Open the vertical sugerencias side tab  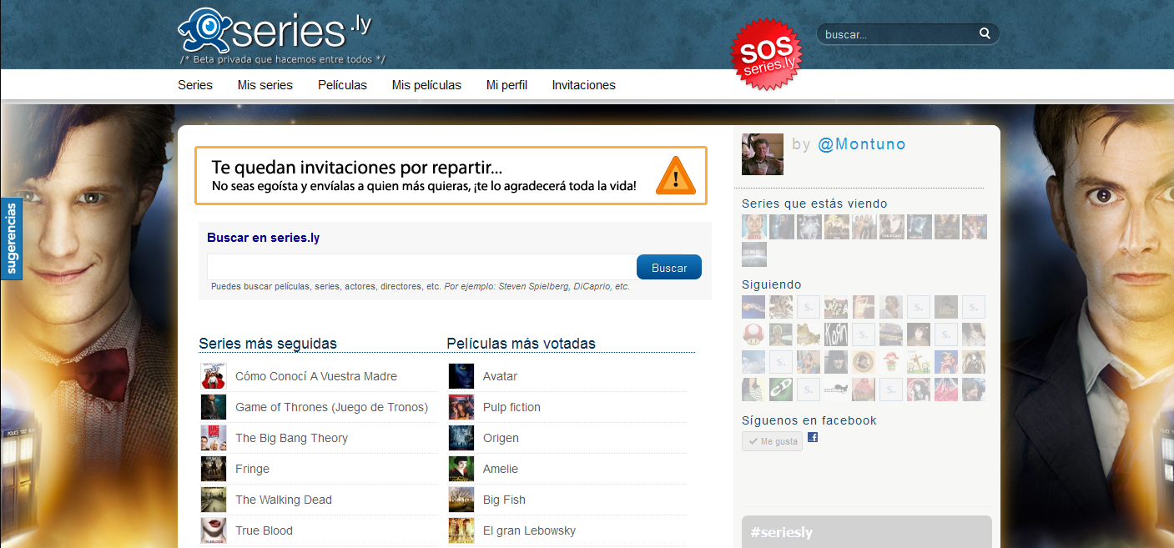[11, 239]
